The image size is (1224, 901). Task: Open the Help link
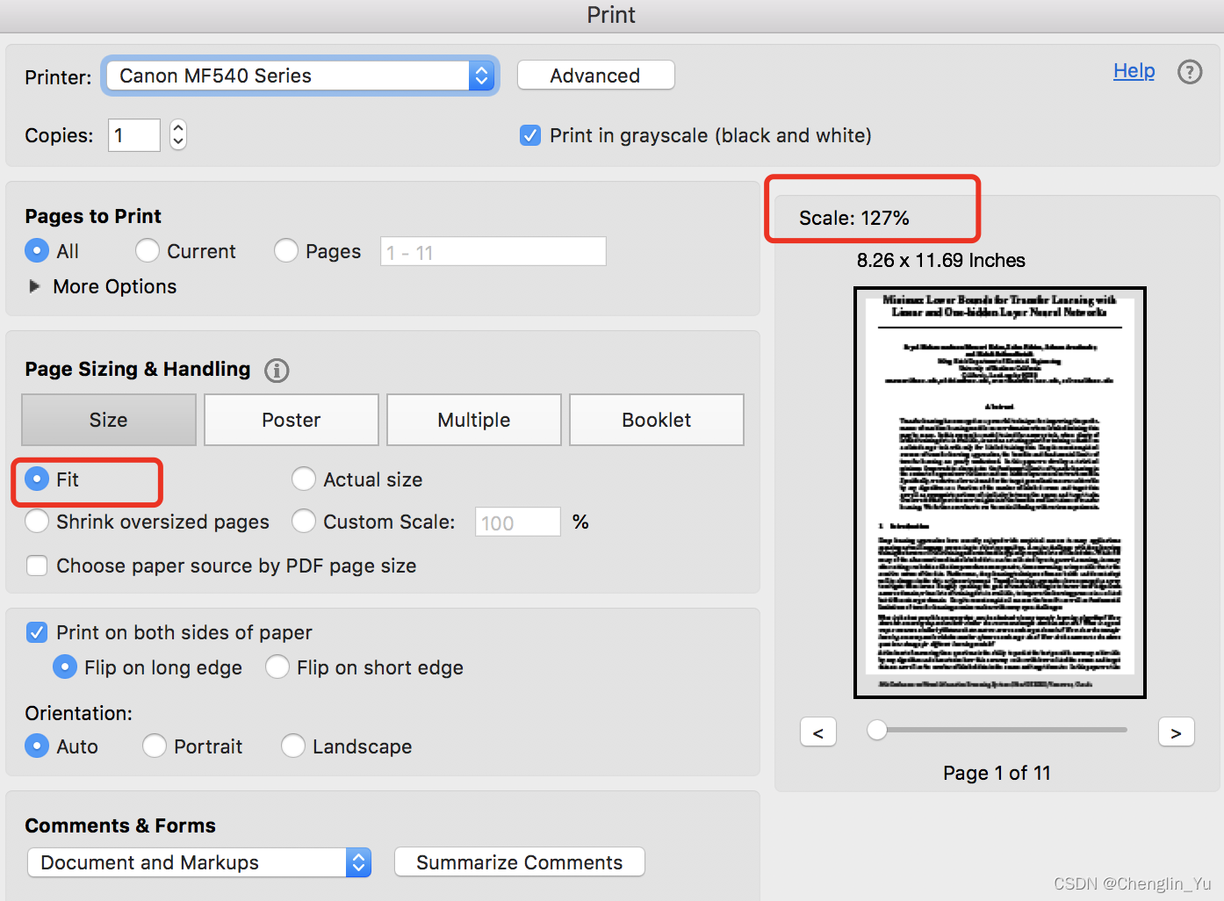[x=1134, y=71]
